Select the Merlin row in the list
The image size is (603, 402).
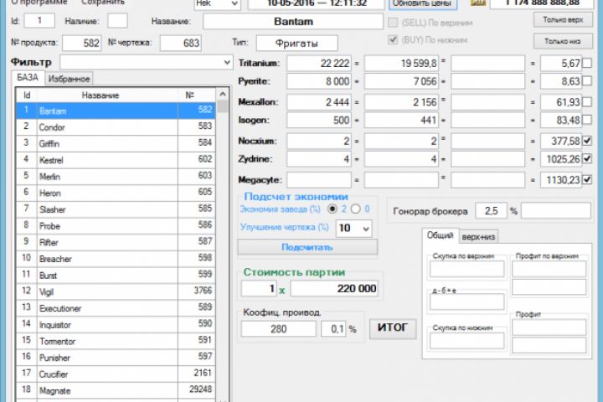pos(116,176)
